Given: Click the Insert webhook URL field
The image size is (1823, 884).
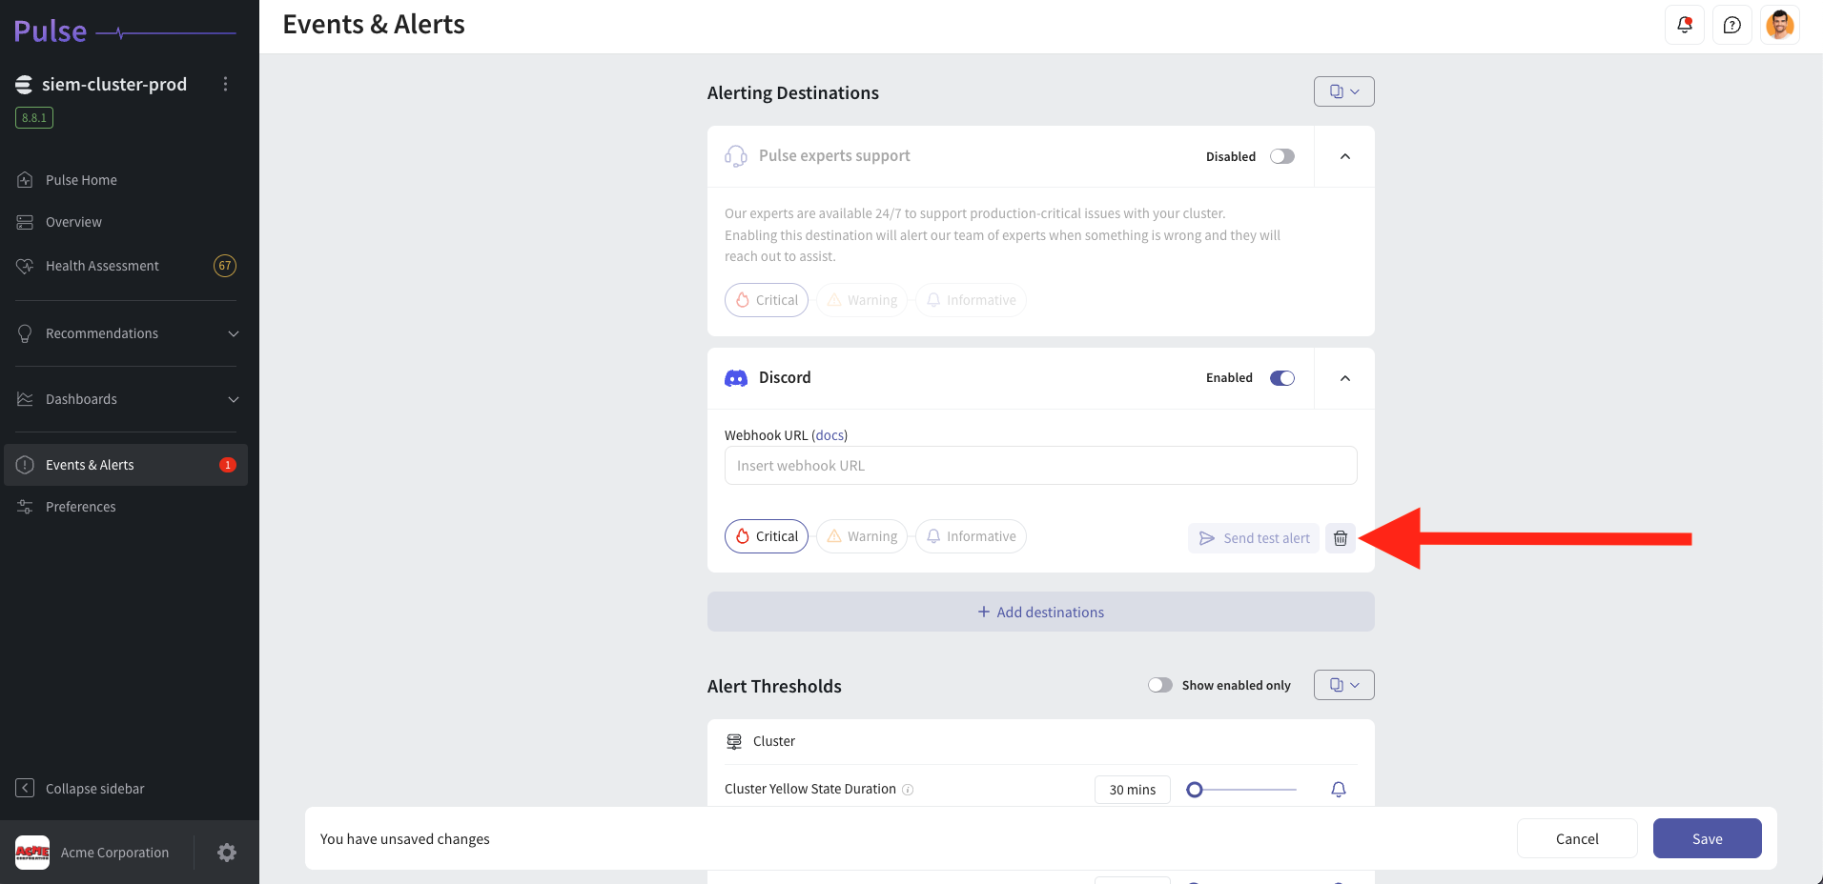Looking at the screenshot, I should click(1039, 465).
